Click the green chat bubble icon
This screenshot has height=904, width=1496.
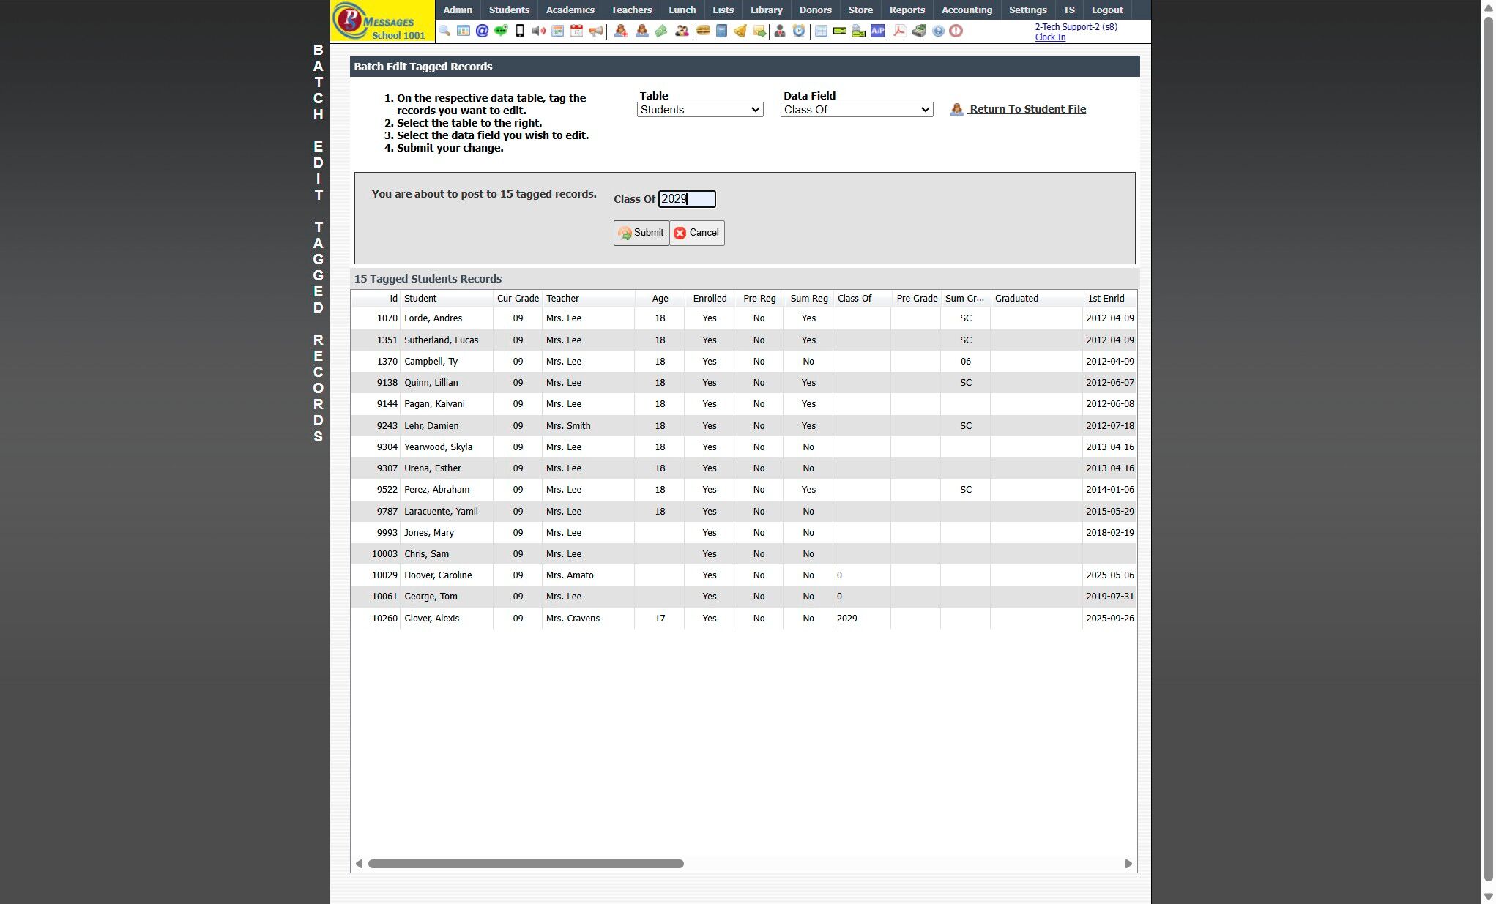501,31
